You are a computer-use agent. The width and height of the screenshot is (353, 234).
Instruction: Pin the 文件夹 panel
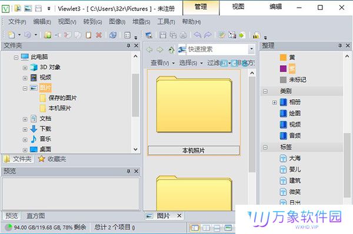128,46
